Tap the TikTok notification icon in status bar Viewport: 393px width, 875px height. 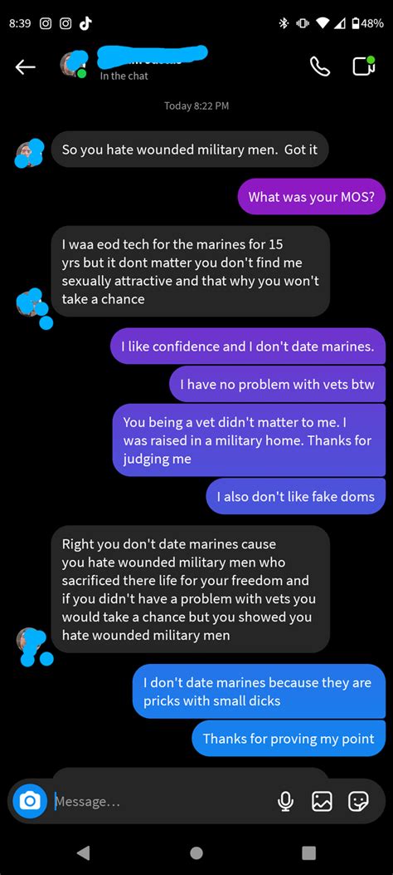(x=85, y=23)
